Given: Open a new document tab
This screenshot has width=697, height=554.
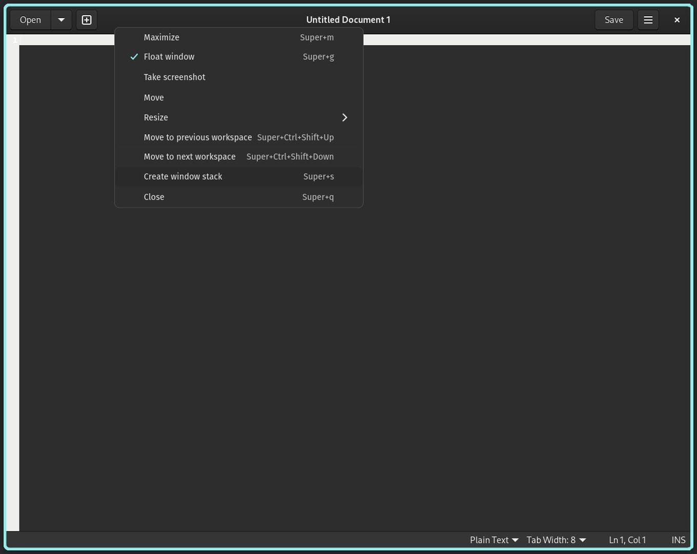Looking at the screenshot, I should (86, 19).
